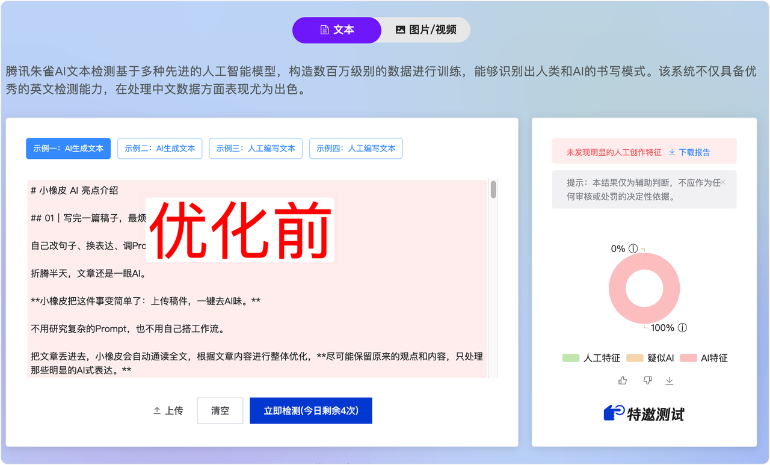
Task: Click the thumbs-down feedback icon
Action: [x=647, y=380]
